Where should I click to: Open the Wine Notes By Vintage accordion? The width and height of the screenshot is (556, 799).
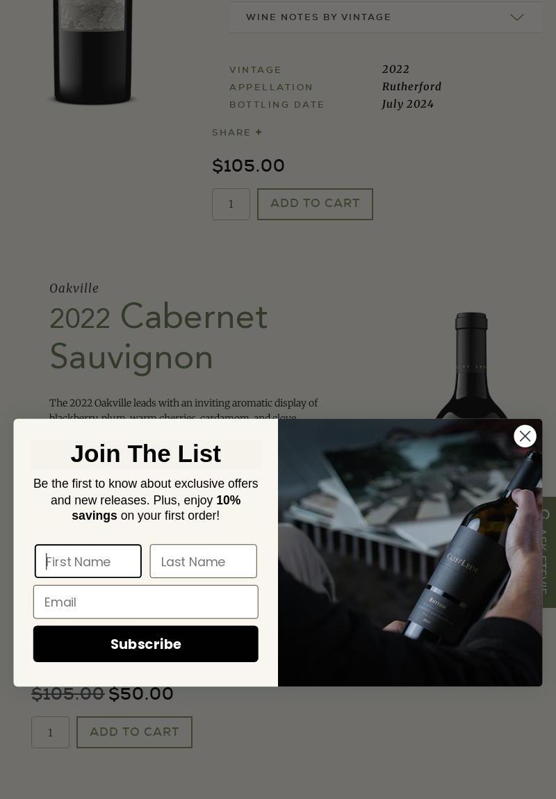point(385,17)
